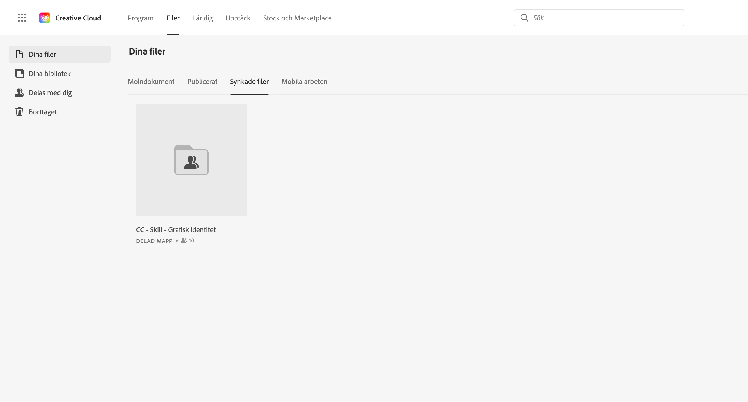
Task: Click the shared folder icon in thumbnail
Action: point(191,160)
